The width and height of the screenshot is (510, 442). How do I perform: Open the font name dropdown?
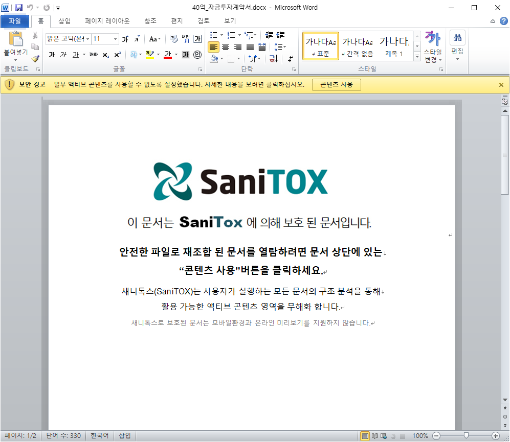[x=87, y=39]
